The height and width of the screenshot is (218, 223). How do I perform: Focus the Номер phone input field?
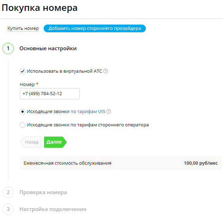(x=50, y=94)
